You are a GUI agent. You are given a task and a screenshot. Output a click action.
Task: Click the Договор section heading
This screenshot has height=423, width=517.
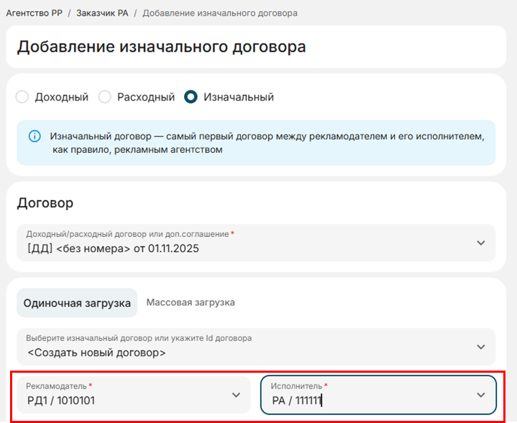[x=45, y=203]
